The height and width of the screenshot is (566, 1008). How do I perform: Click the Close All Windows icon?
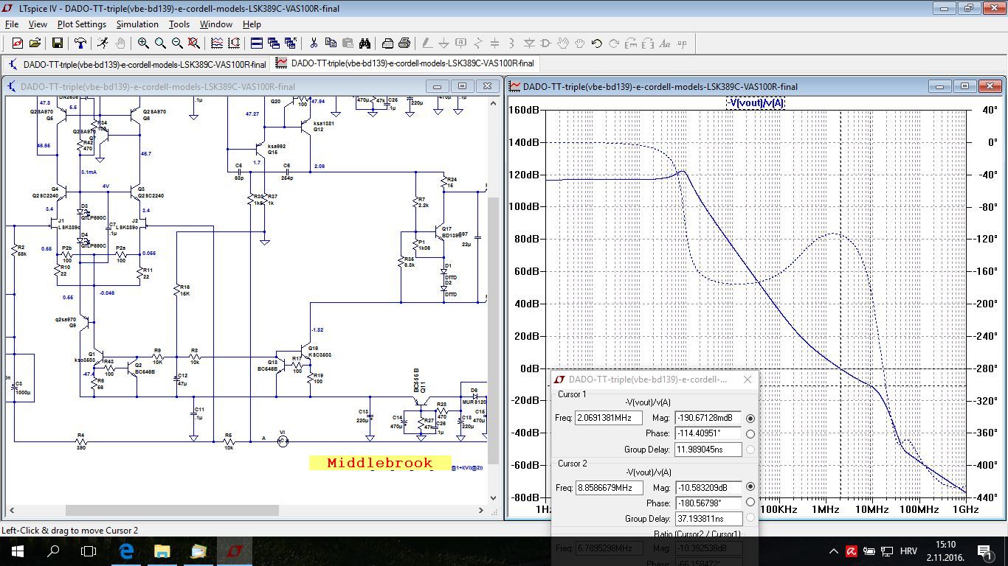click(x=291, y=43)
